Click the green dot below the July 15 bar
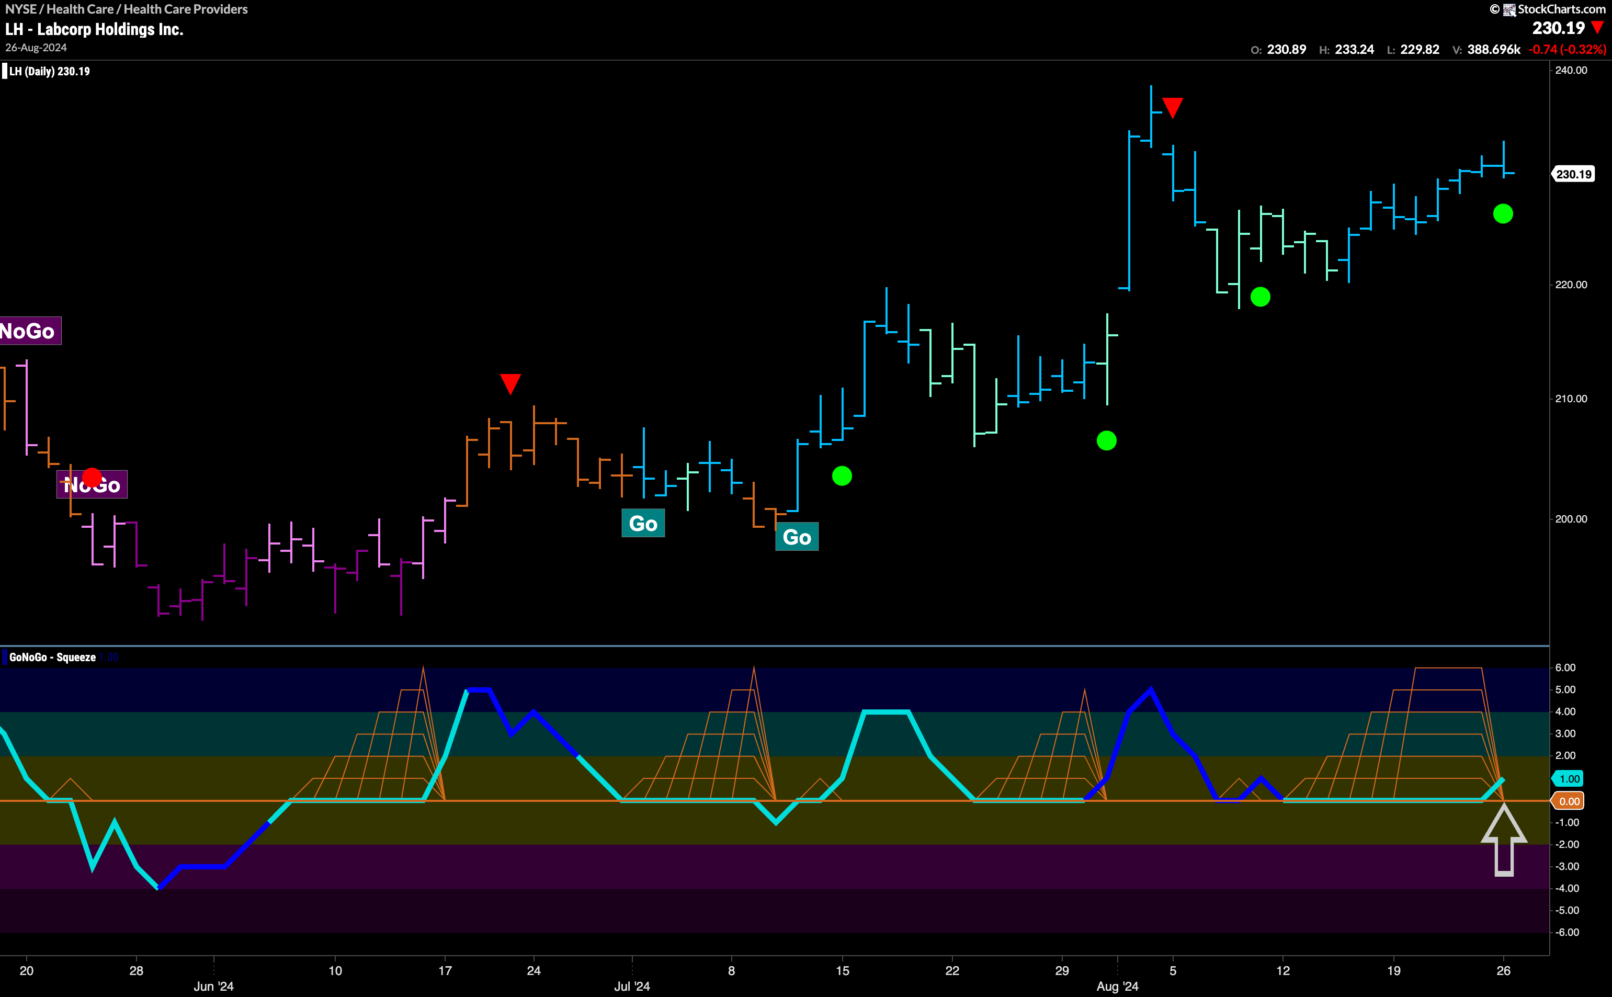 (x=842, y=475)
